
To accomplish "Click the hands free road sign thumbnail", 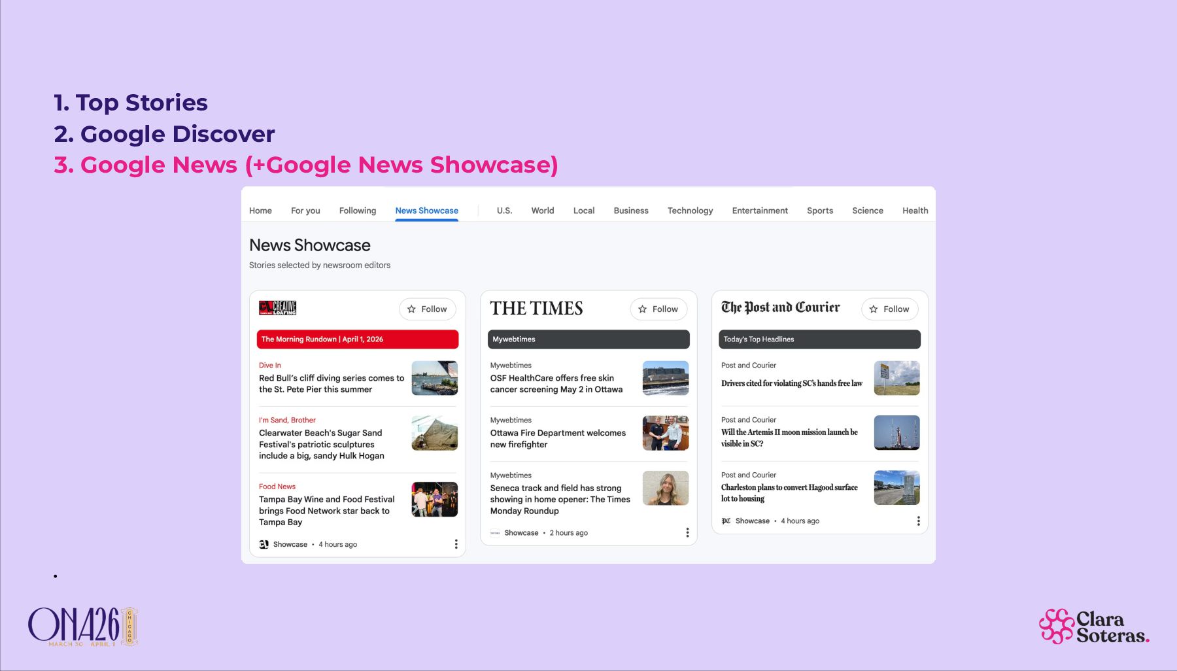I will coord(897,378).
